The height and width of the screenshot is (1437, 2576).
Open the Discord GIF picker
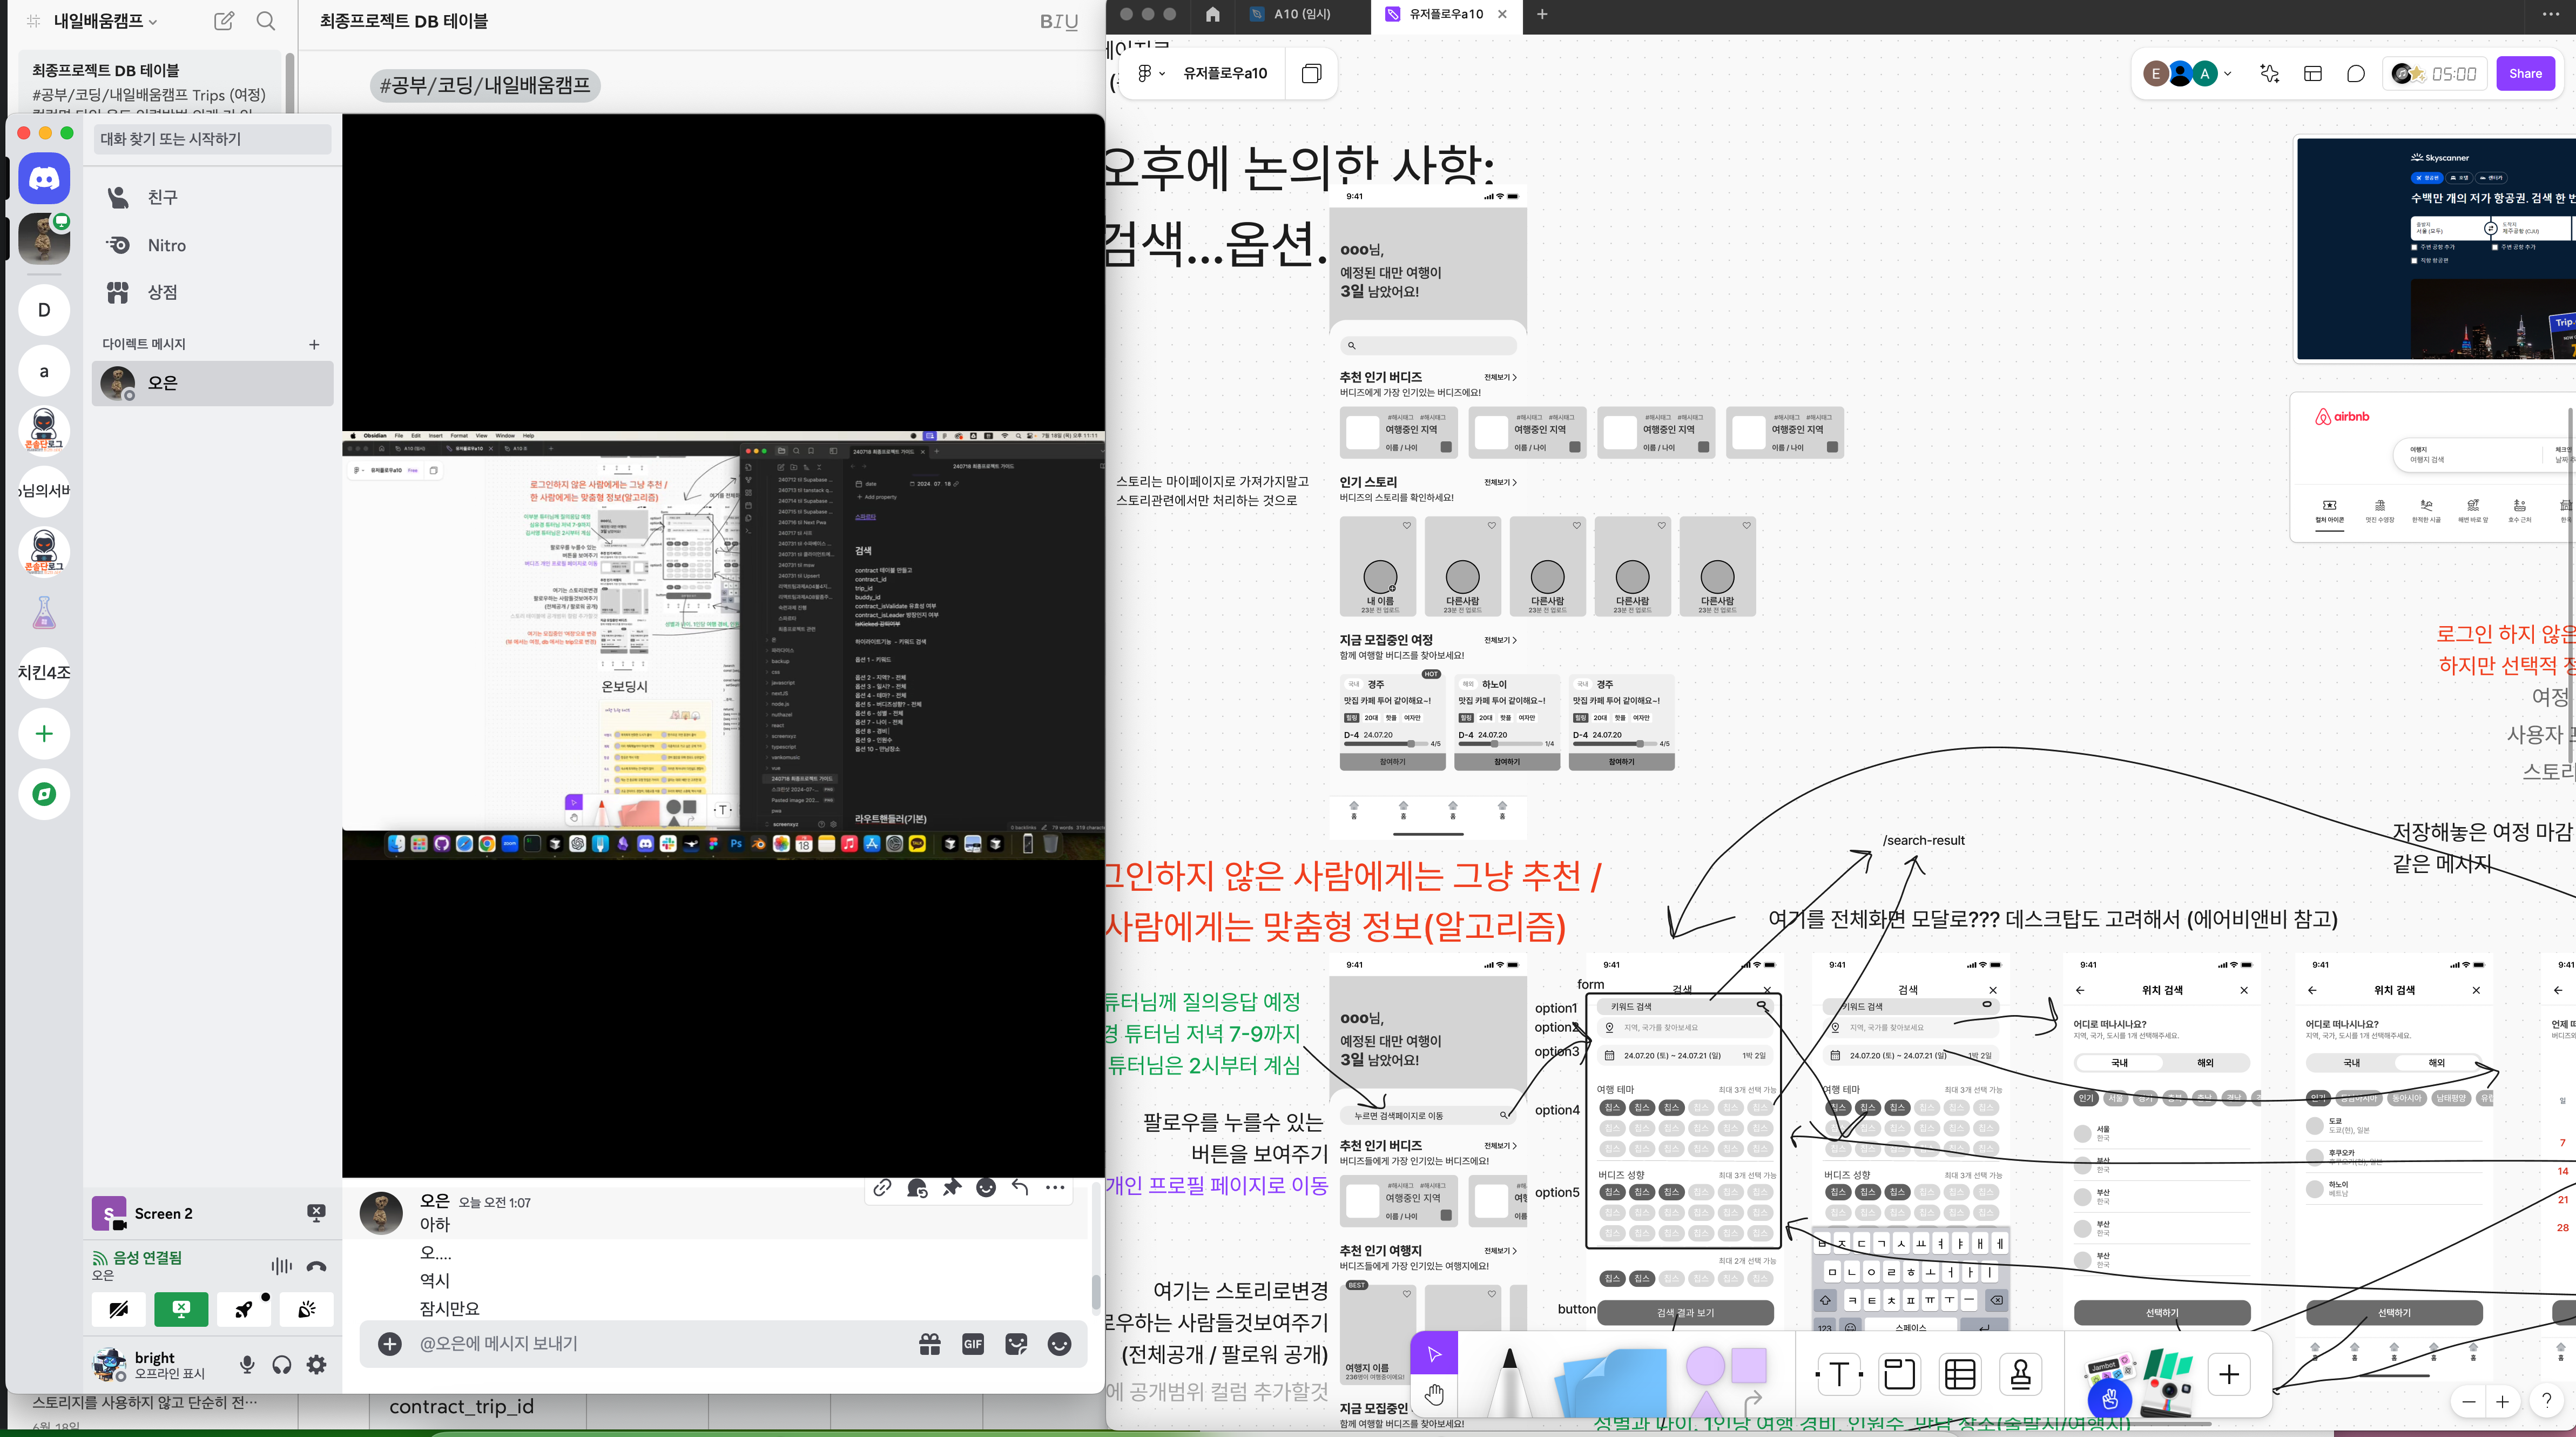(972, 1344)
